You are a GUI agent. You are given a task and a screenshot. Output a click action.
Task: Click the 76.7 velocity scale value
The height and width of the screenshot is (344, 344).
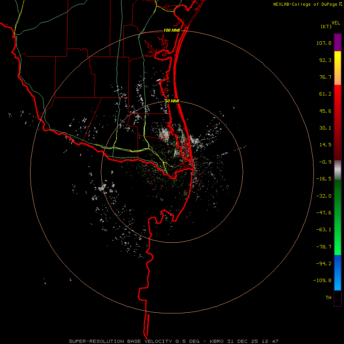click(x=325, y=77)
